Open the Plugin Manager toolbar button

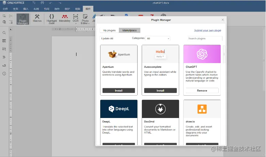click(23, 19)
